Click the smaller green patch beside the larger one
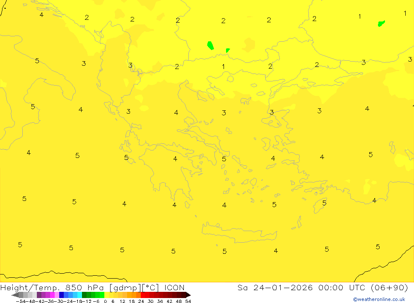This screenshot has width=414, height=303. tap(228, 50)
